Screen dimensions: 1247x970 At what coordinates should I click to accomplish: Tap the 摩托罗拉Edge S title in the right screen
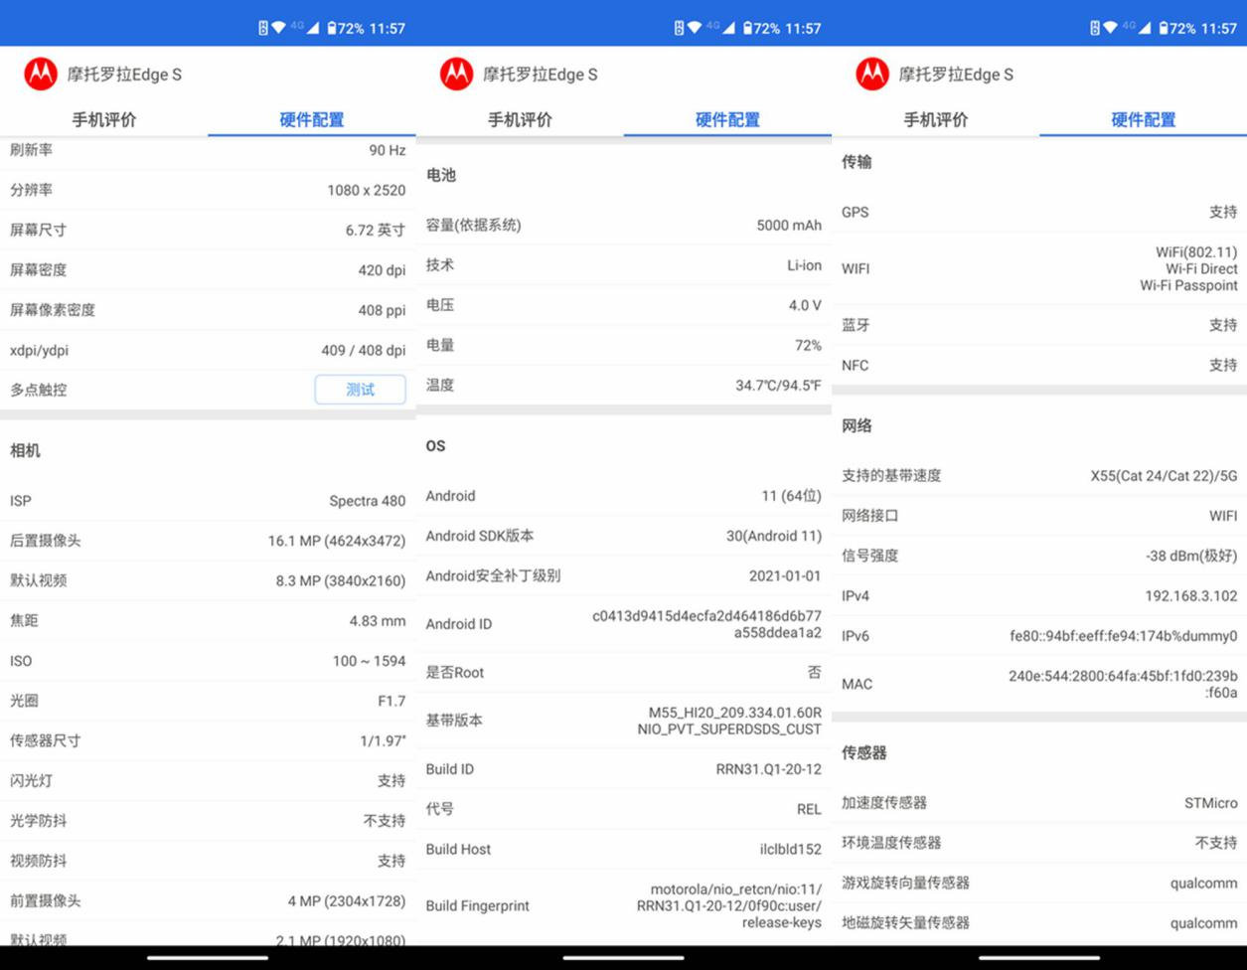tap(956, 75)
